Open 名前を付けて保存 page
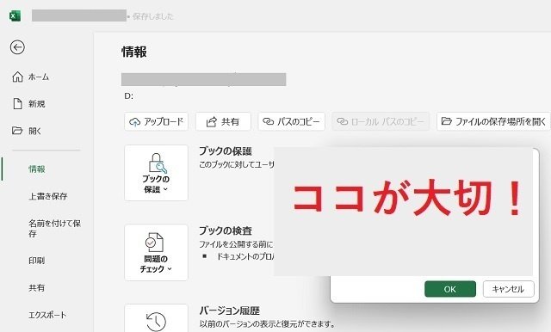The height and width of the screenshot is (332, 551). click(x=54, y=228)
